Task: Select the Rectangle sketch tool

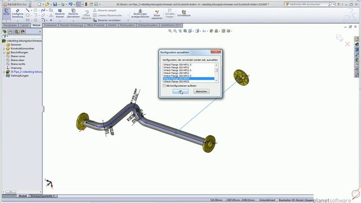Action: pyautogui.click(x=28, y=15)
